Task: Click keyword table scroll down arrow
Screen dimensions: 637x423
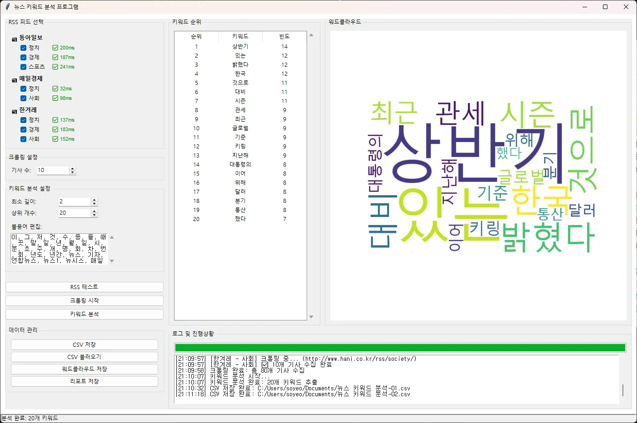Action: [311, 317]
